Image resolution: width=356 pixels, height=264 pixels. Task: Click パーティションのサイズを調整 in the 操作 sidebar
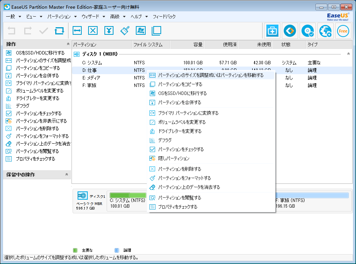tap(44, 61)
